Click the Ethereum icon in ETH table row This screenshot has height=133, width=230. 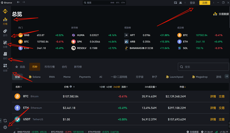point(17,108)
